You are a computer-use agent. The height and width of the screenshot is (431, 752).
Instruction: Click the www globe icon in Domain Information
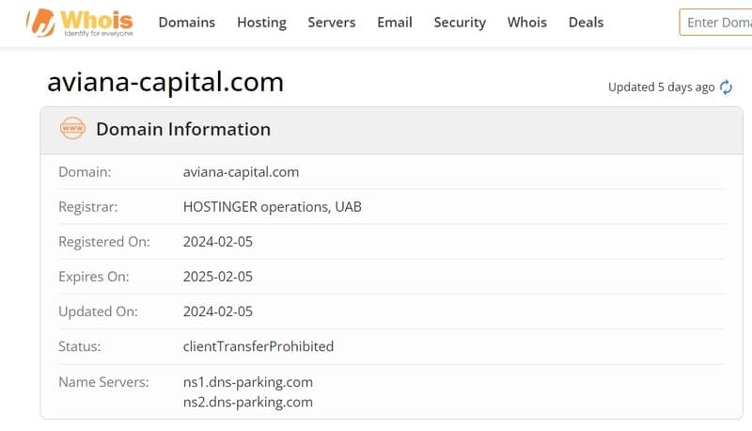point(72,128)
